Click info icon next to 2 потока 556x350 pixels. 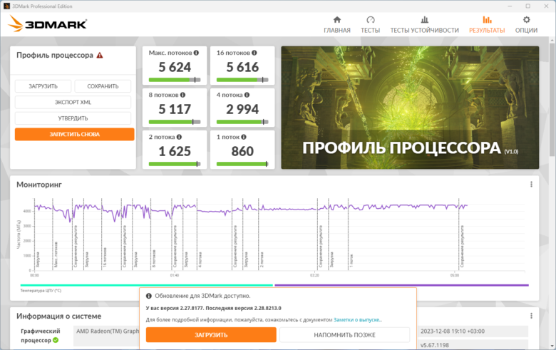(179, 137)
